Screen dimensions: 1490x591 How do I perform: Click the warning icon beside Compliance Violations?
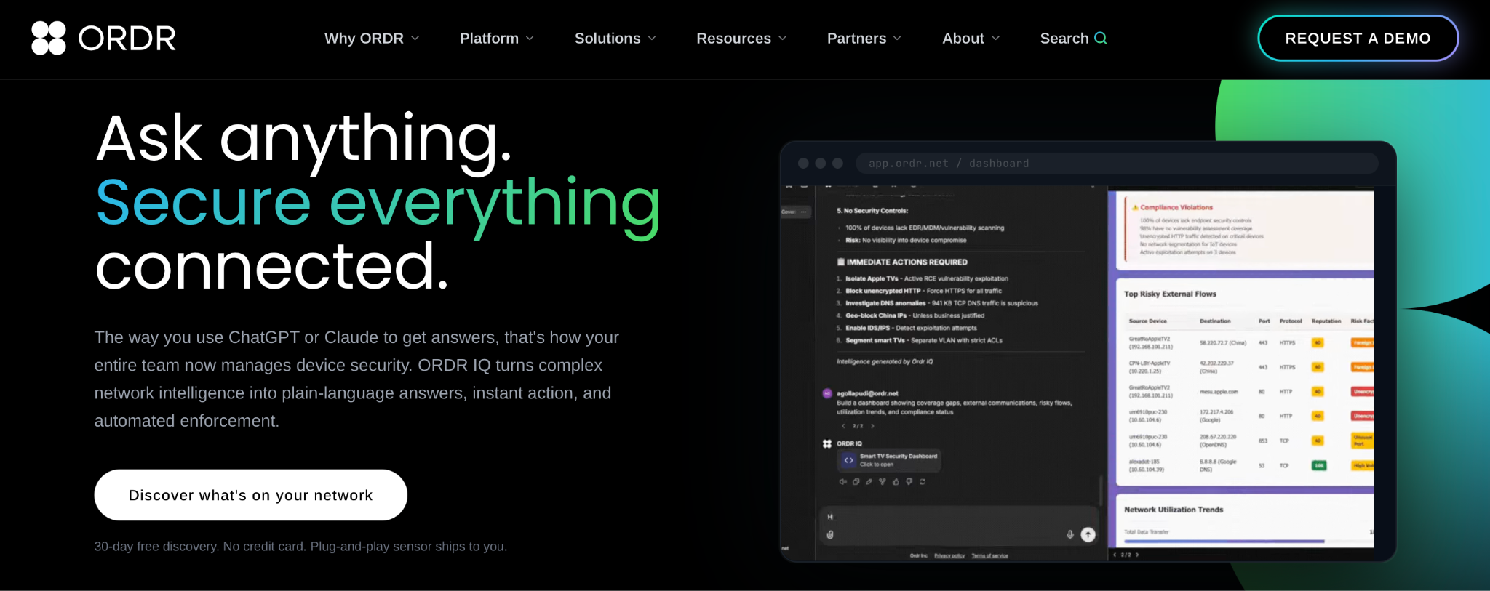point(1135,207)
